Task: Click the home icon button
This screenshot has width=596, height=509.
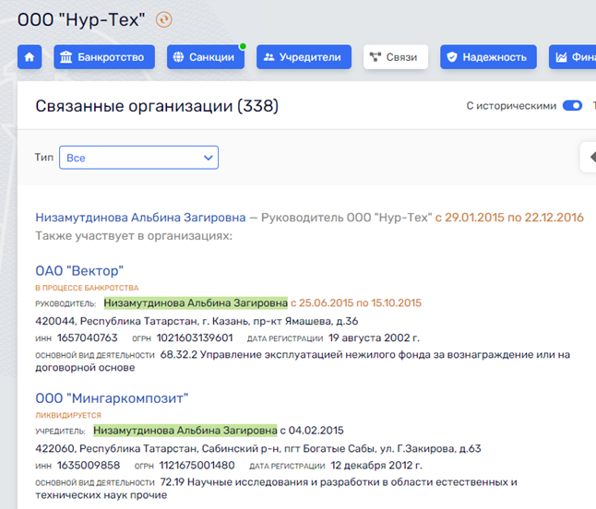Action: (30, 57)
